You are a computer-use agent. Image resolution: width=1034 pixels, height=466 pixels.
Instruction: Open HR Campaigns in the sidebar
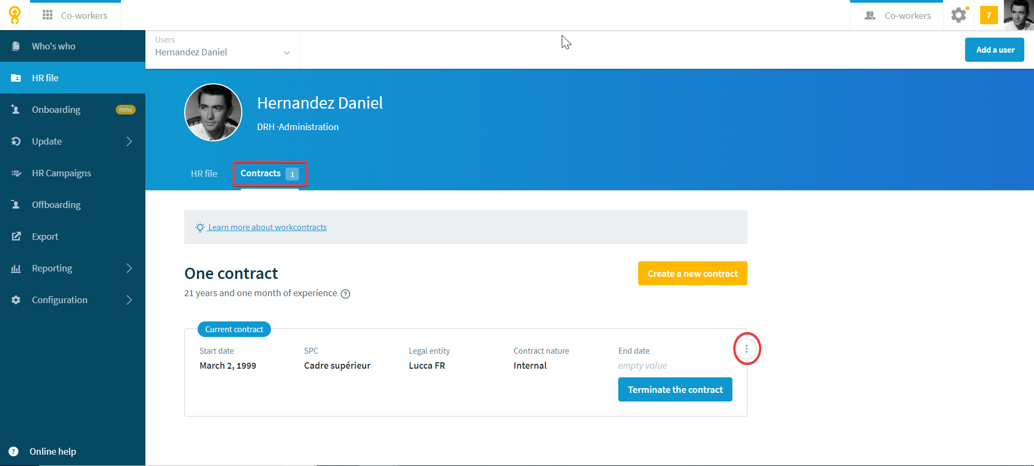tap(73, 173)
